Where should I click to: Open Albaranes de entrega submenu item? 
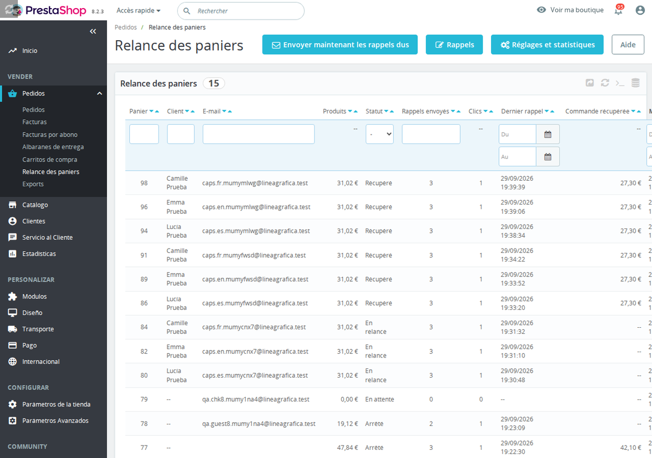point(53,147)
